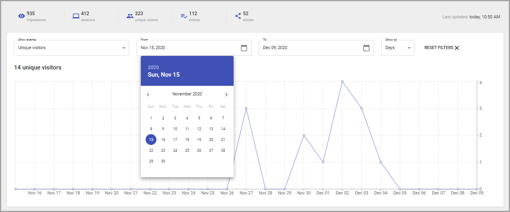Image resolution: width=510 pixels, height=212 pixels.
Task: Click the shares icon
Action: tap(238, 16)
